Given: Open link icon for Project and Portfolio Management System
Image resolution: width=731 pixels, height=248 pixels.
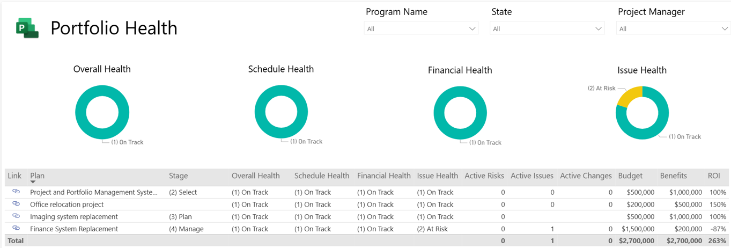Looking at the screenshot, I should click(x=16, y=192).
